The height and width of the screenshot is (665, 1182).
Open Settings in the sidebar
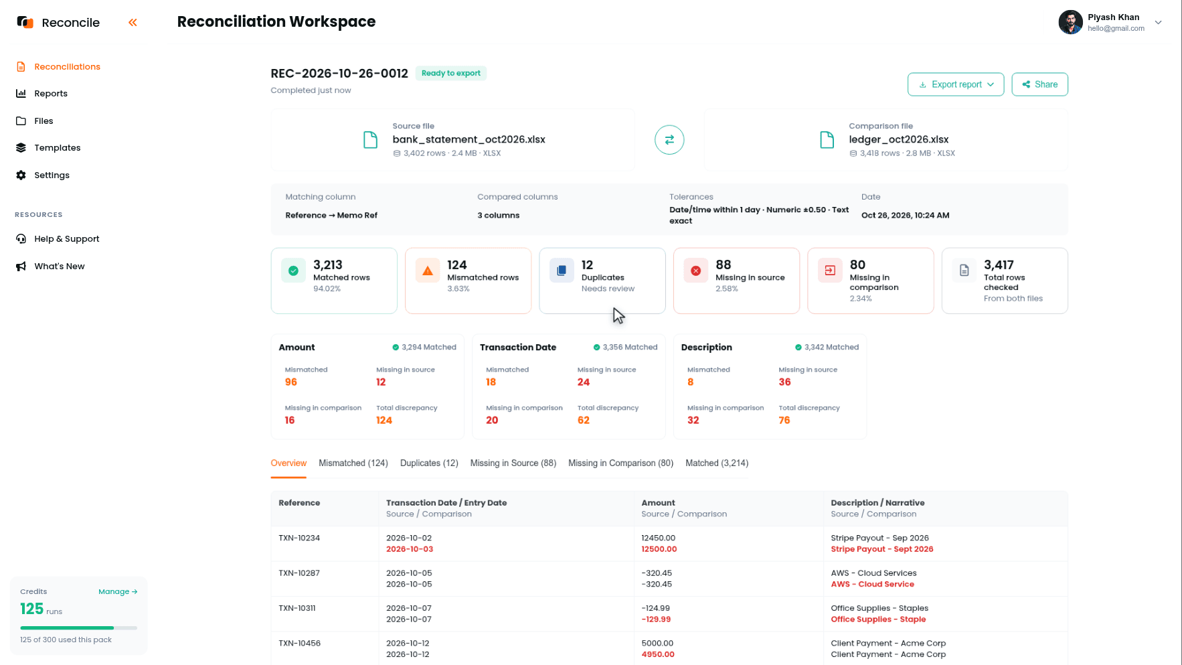click(x=52, y=175)
